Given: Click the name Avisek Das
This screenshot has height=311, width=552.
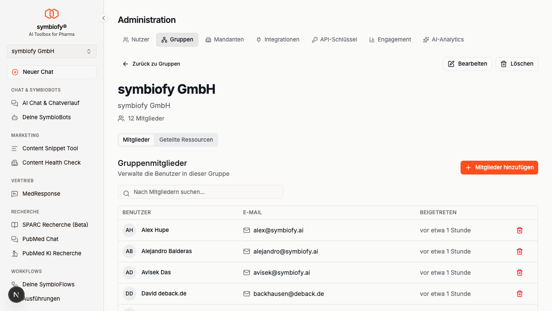Looking at the screenshot, I should [156, 273].
